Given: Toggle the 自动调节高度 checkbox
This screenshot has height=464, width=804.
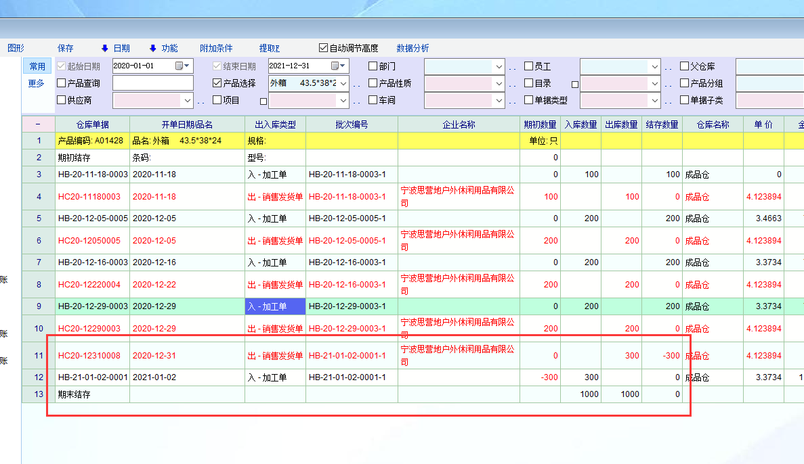Looking at the screenshot, I should 323,48.
